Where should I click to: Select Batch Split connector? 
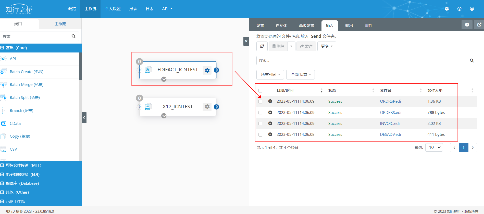[x=40, y=98]
